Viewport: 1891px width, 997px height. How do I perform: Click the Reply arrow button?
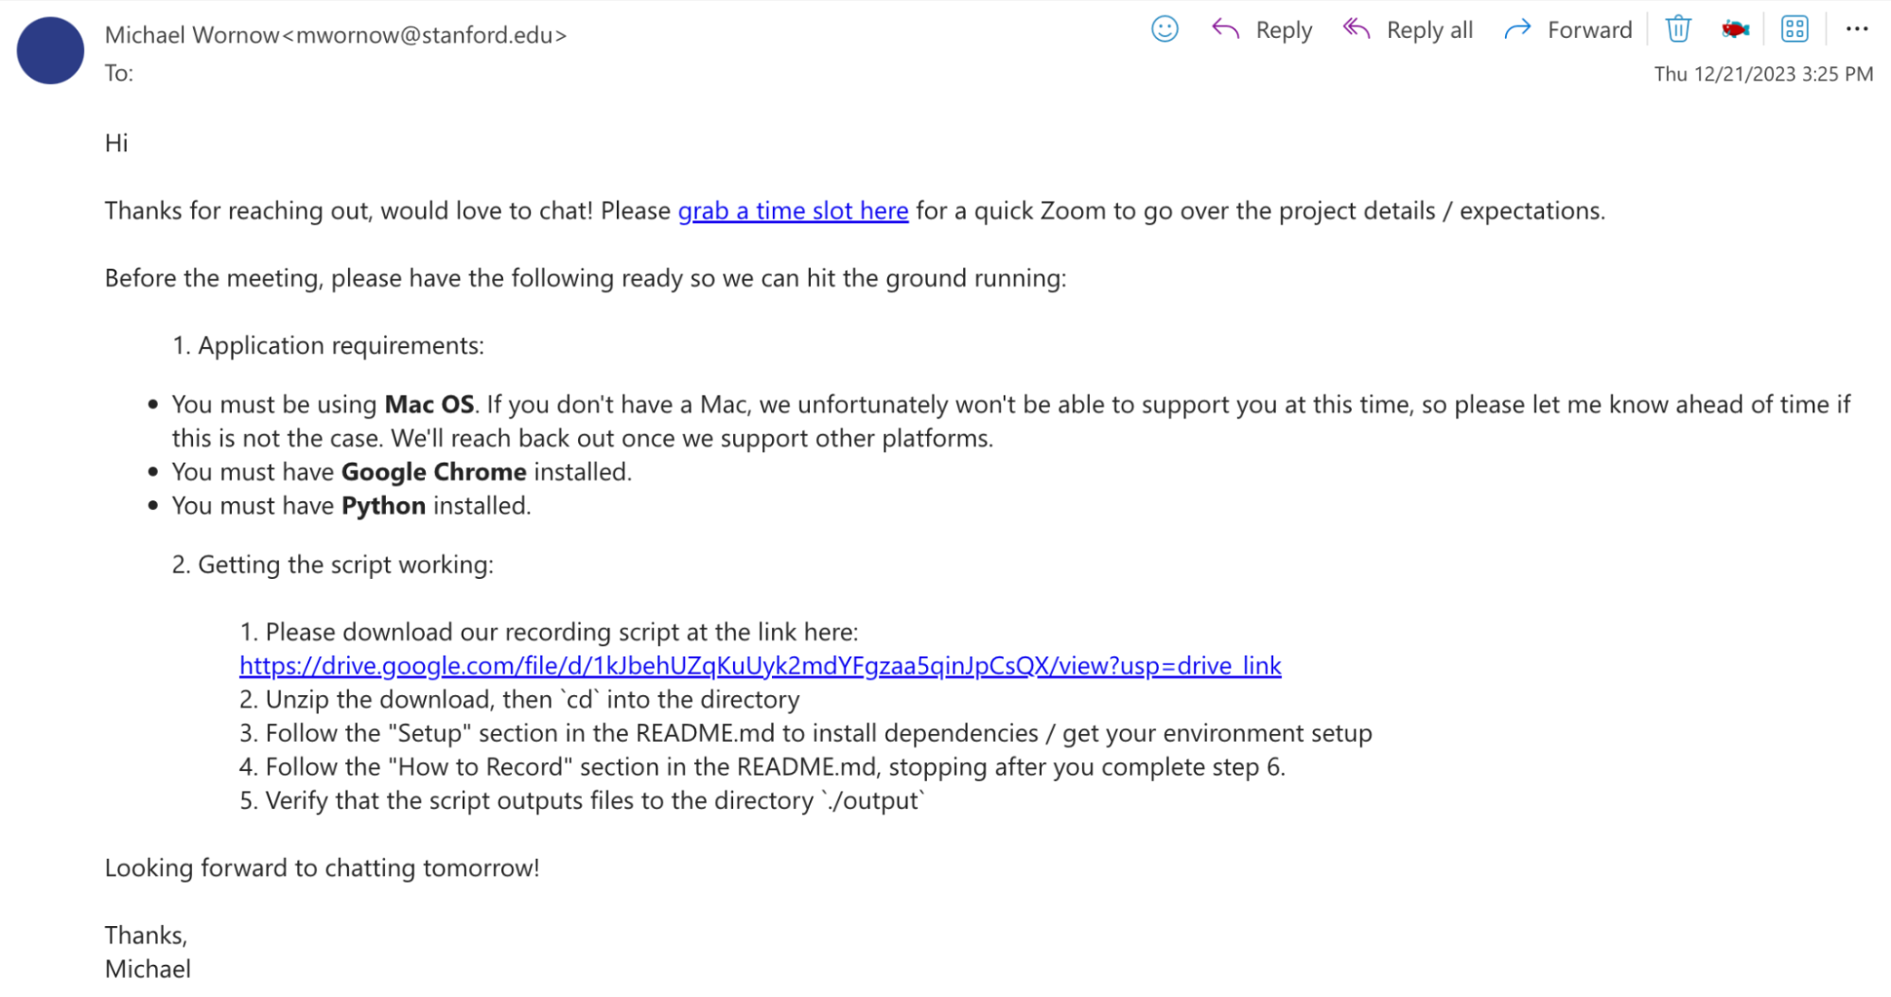coord(1262,30)
